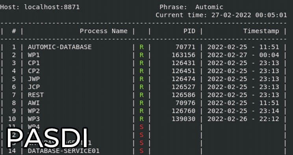Select the Timestamp column header
The width and height of the screenshot is (293, 155).
261,31
